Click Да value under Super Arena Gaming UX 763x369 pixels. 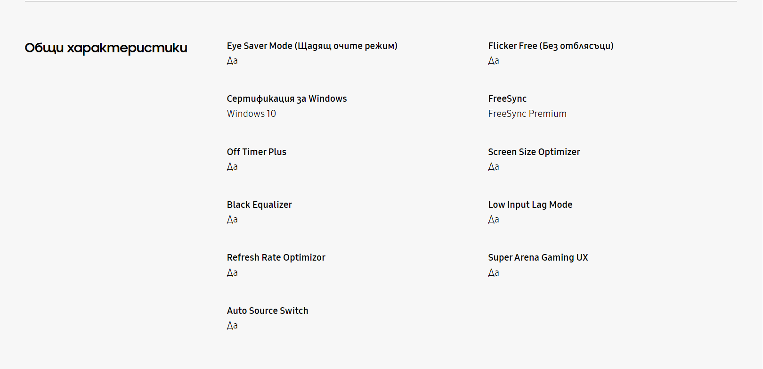(x=494, y=273)
